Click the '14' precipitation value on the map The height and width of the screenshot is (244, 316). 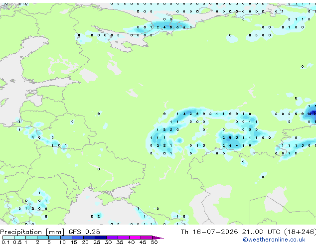pyautogui.click(x=310, y=114)
